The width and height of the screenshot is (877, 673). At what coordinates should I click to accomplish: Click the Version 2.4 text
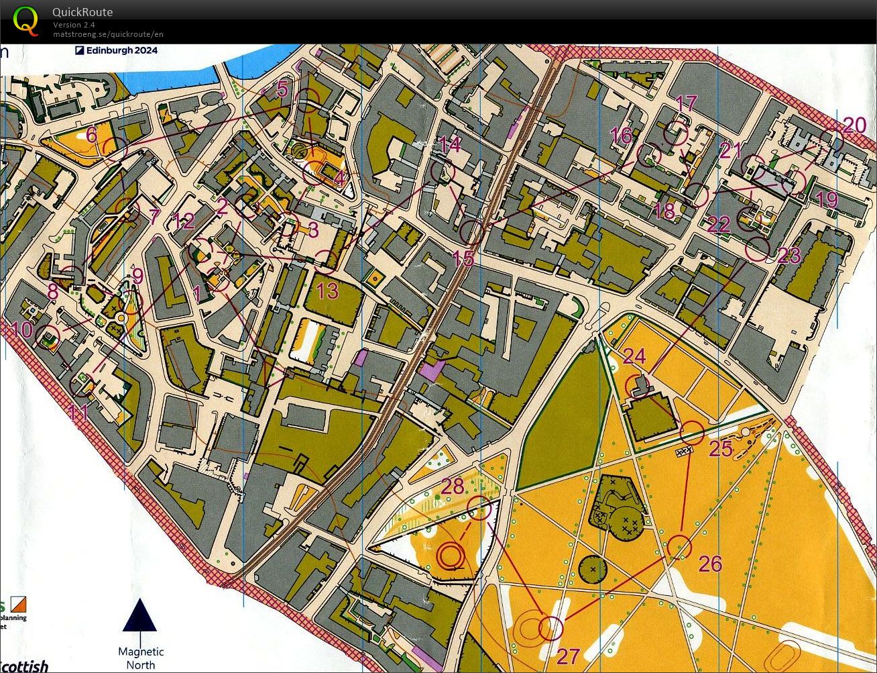pos(74,25)
